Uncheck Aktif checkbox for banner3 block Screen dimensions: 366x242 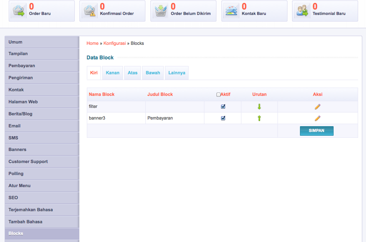[x=223, y=118]
